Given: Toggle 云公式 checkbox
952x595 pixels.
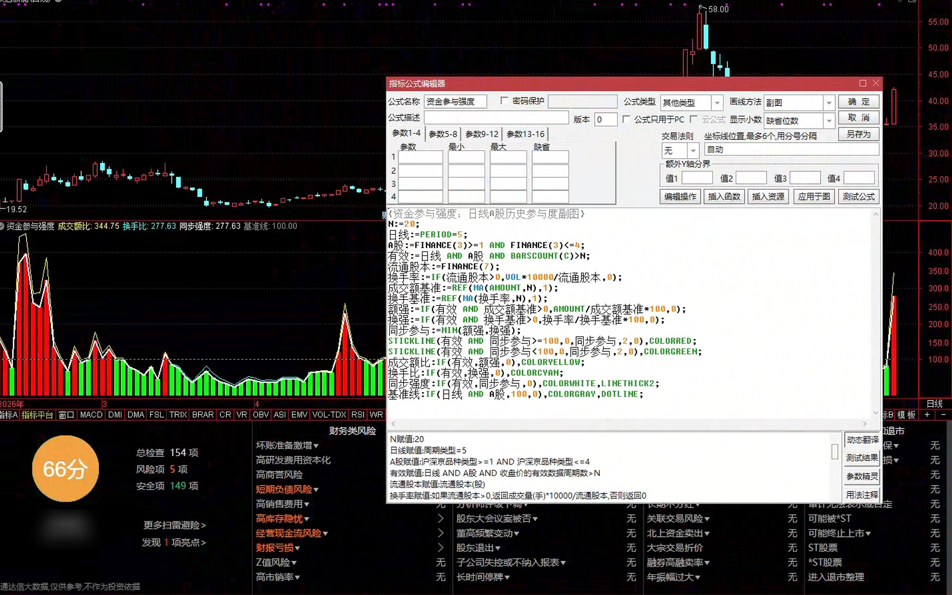Looking at the screenshot, I should coord(694,119).
